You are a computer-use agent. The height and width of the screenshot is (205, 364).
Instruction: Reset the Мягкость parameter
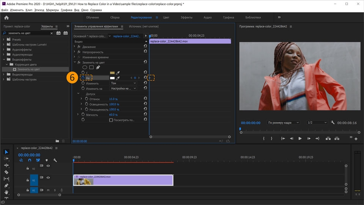(x=145, y=115)
